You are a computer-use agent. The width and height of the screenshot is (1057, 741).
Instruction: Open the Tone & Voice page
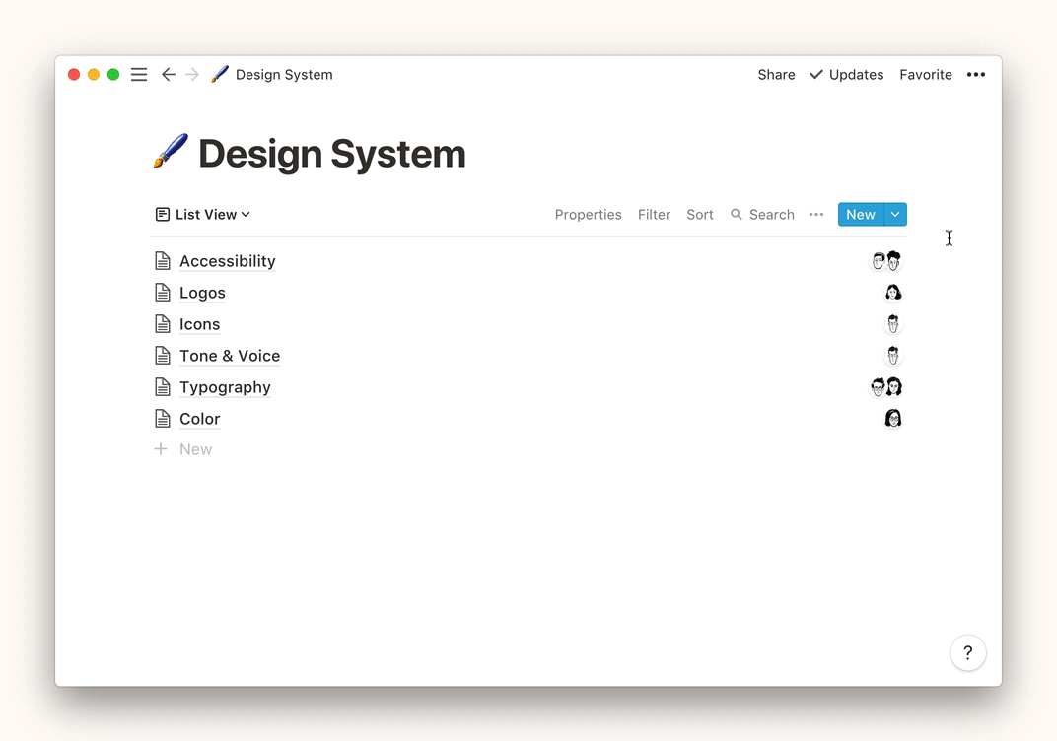point(230,356)
